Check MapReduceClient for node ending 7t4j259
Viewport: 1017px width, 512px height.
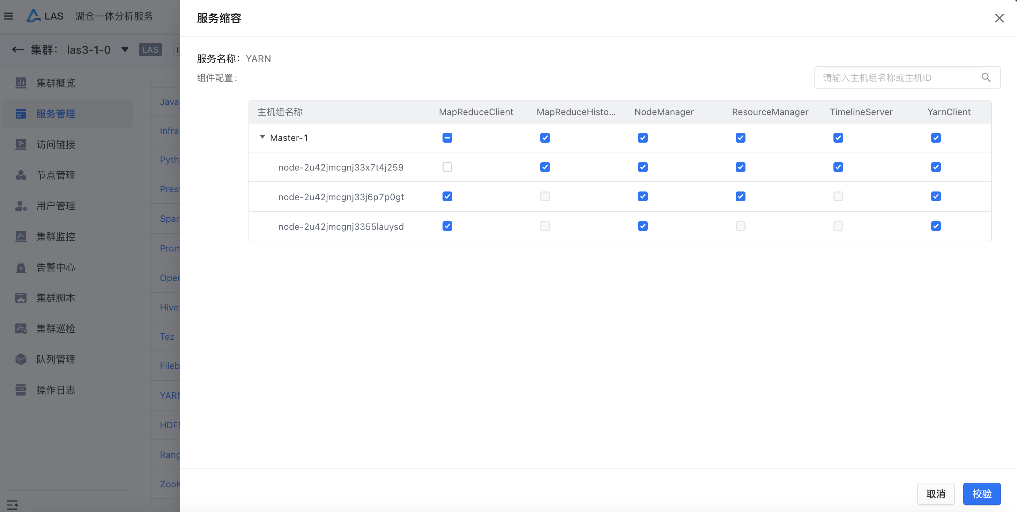pos(447,167)
